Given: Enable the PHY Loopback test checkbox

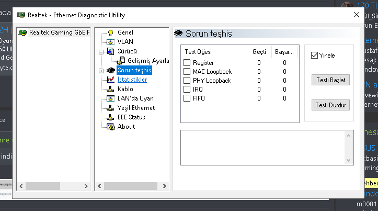Looking at the screenshot, I should 187,81.
